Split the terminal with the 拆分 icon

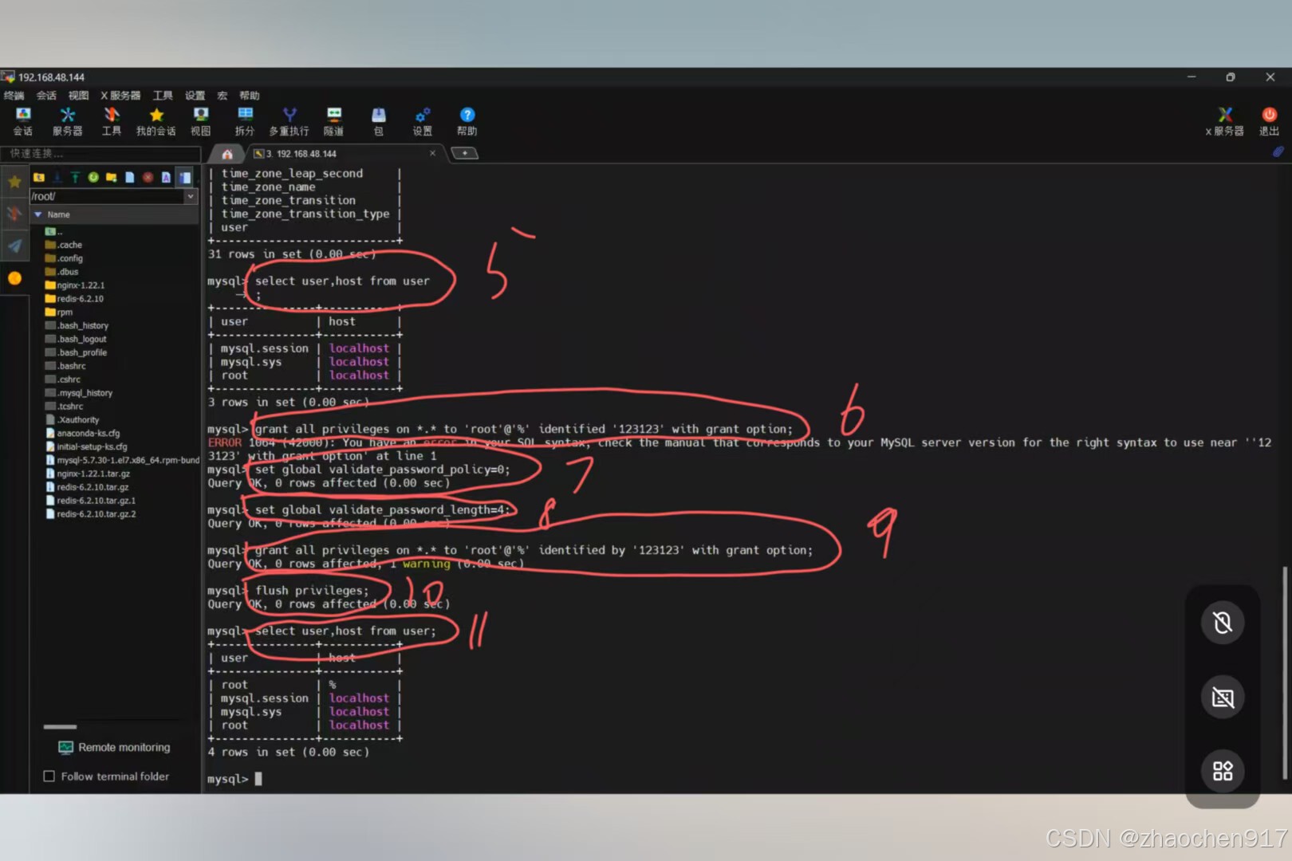point(245,120)
